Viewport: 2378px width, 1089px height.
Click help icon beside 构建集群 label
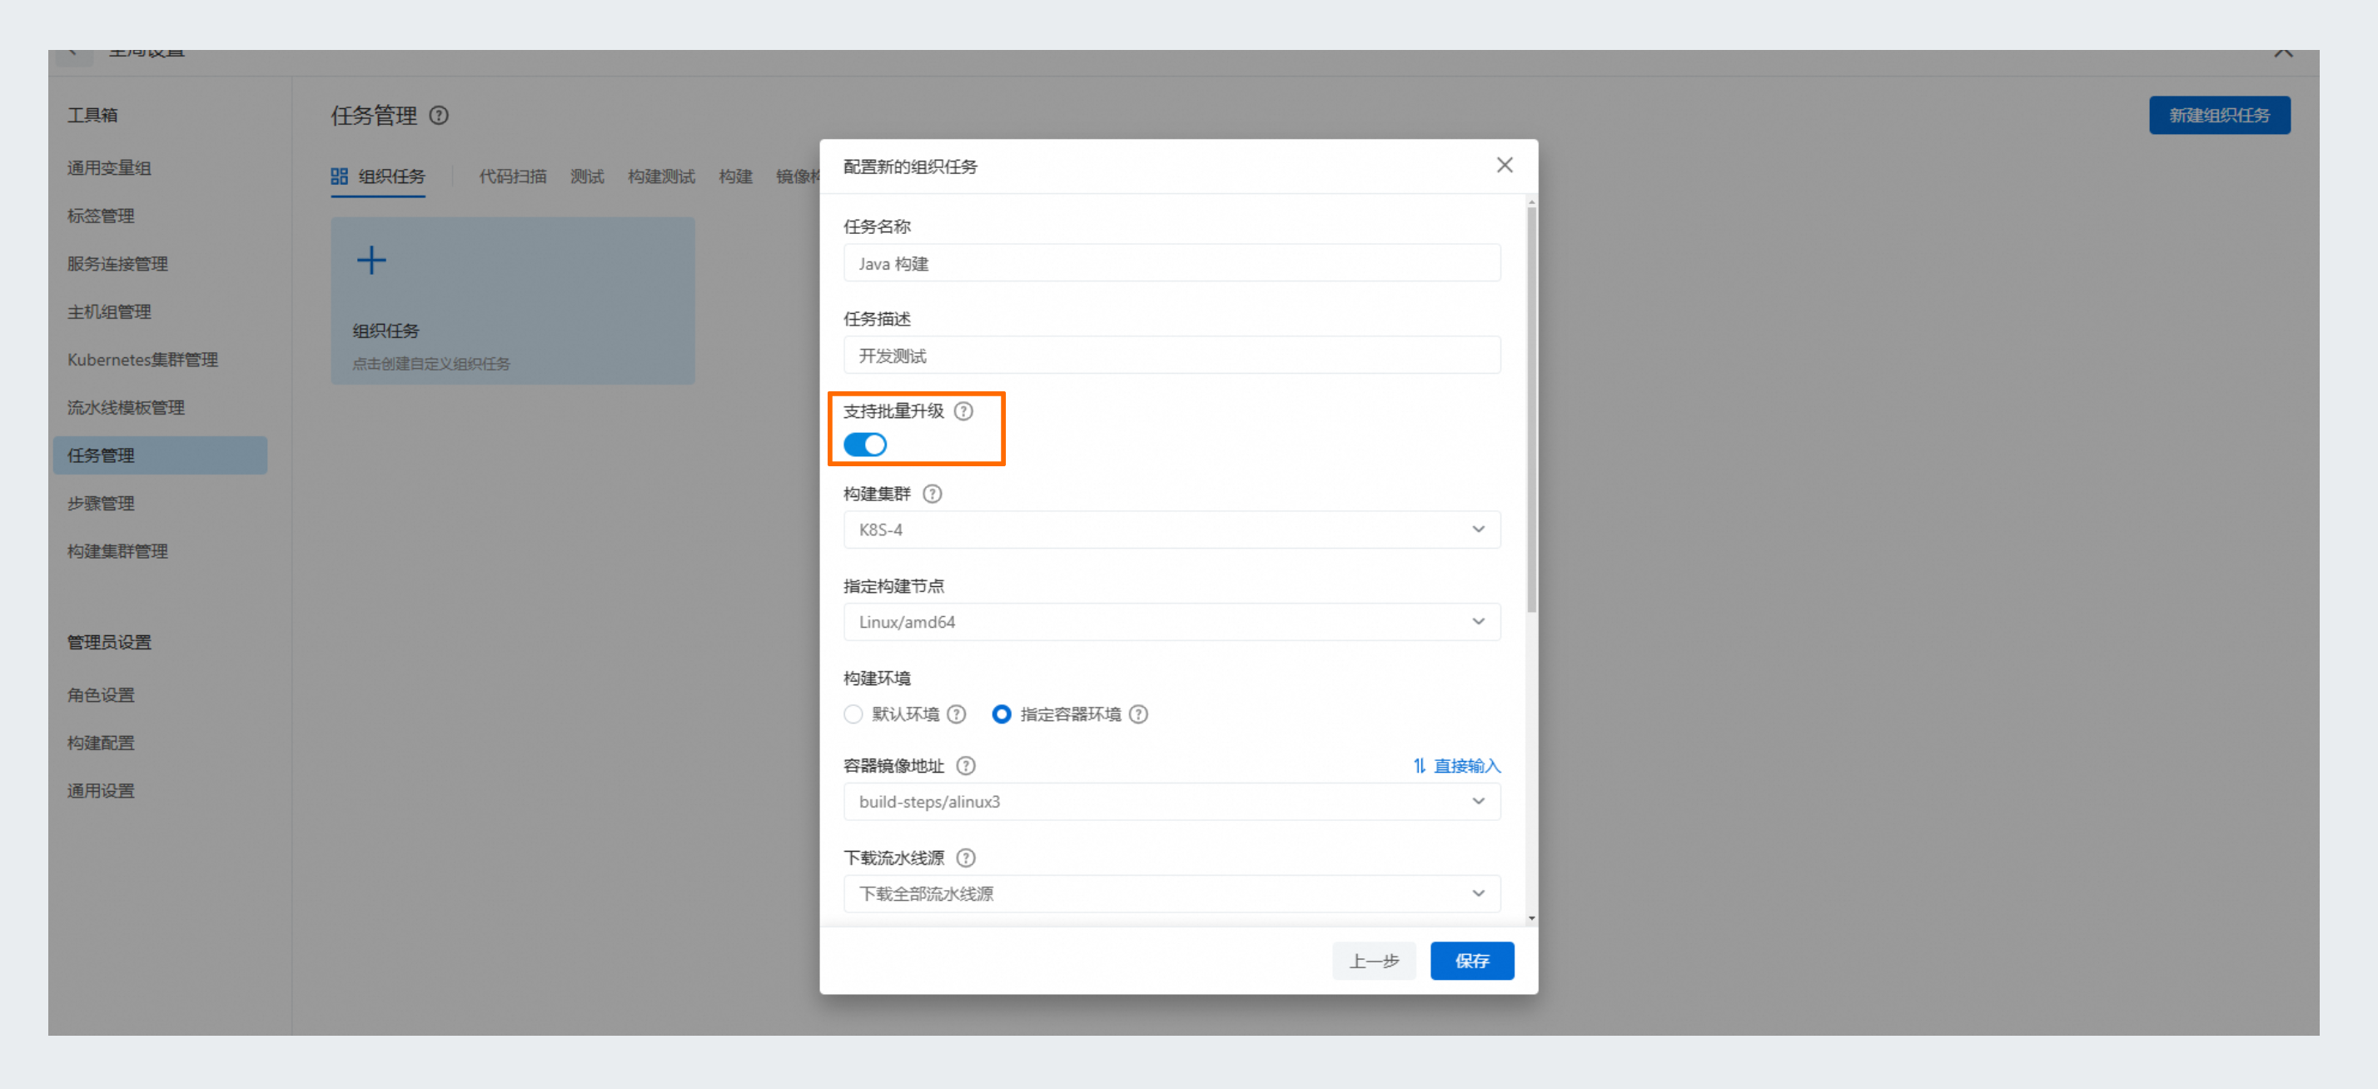coord(933,494)
